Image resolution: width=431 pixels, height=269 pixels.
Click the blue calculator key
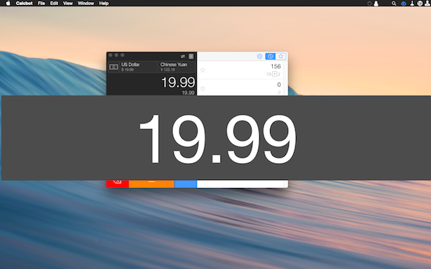pos(185,184)
